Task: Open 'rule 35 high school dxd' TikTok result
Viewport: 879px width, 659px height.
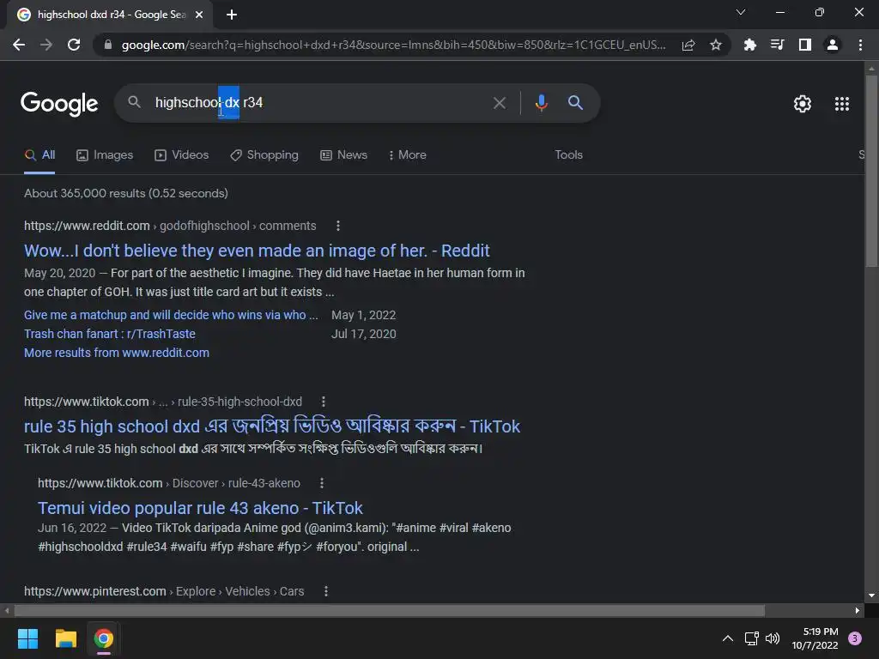Action: 272,426
